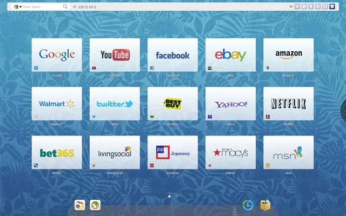Open the skin T-shirt icon
This screenshot has width=346, height=216.
coord(332,6)
